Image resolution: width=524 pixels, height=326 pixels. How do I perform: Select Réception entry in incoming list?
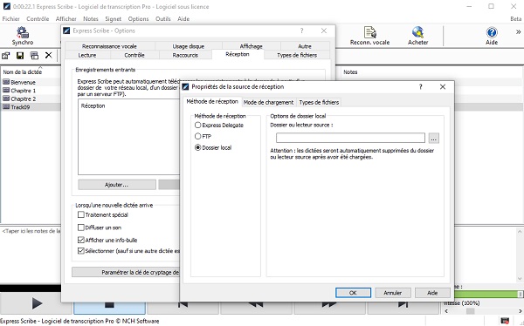(x=93, y=105)
